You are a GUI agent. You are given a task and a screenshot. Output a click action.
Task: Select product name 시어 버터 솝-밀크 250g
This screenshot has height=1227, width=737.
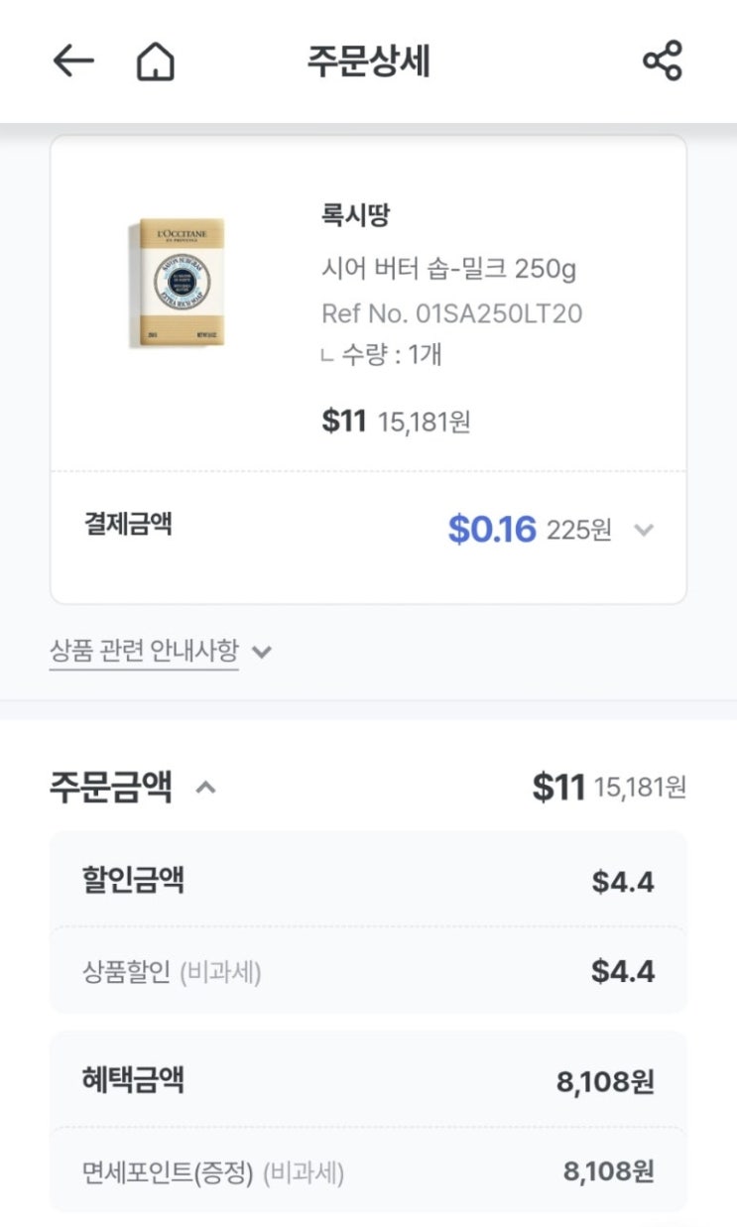(x=448, y=268)
